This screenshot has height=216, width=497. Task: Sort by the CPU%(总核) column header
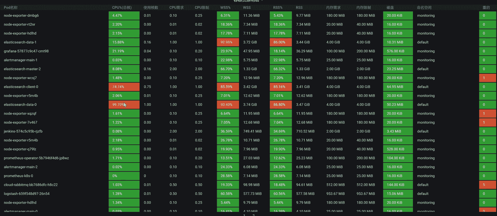click(x=122, y=8)
